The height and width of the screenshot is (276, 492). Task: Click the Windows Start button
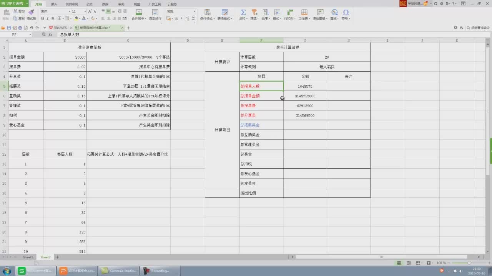point(7,271)
